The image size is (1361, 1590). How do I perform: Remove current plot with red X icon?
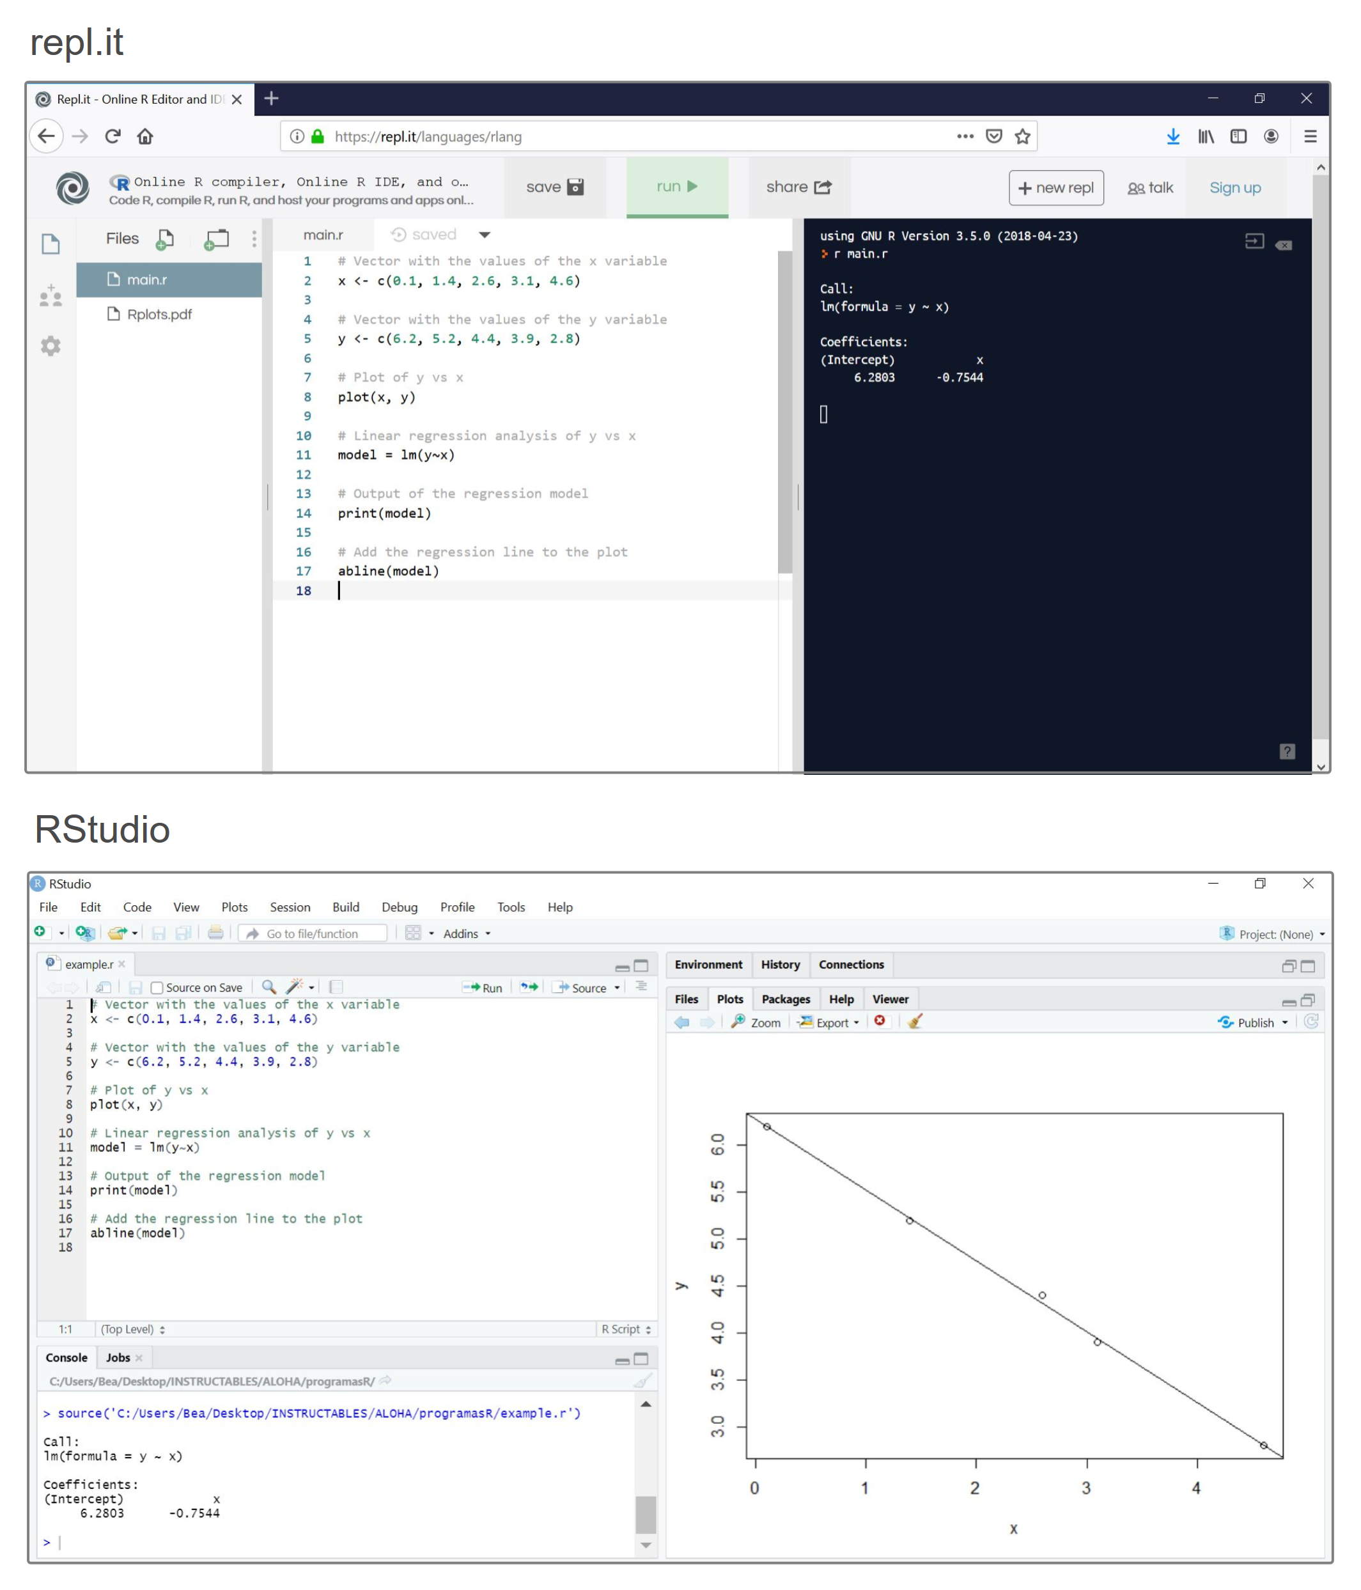(x=880, y=1020)
